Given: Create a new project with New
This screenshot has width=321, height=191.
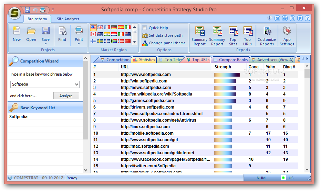Looking at the screenshot, I should click(17, 34).
